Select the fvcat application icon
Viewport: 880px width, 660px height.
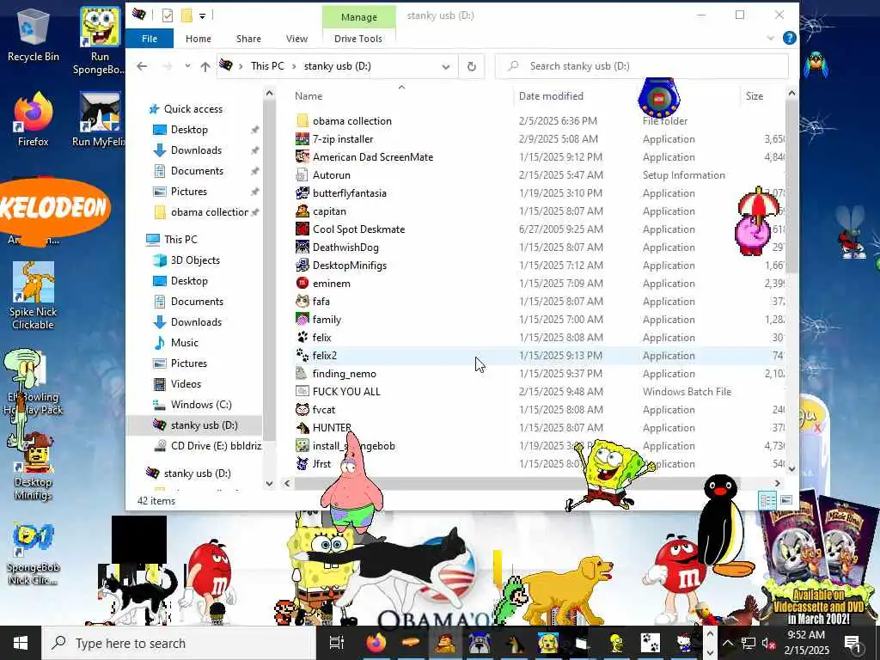pyautogui.click(x=302, y=410)
